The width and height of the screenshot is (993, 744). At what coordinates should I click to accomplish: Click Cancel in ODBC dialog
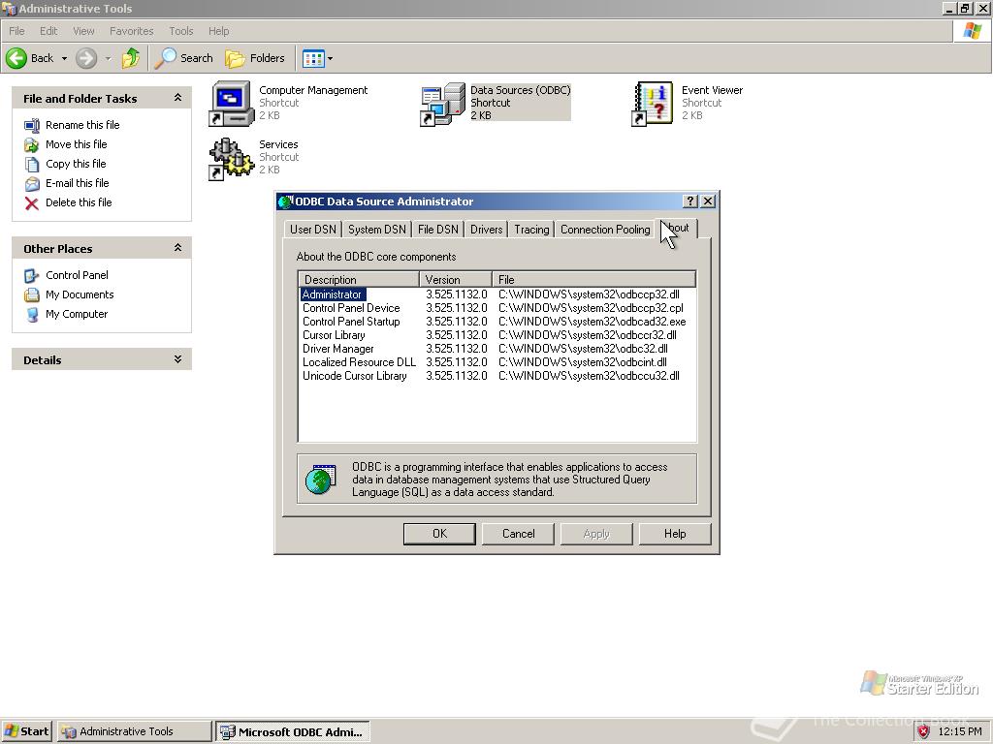coord(519,534)
